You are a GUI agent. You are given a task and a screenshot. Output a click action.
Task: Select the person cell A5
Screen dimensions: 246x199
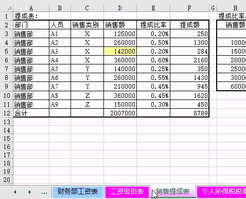click(60, 69)
